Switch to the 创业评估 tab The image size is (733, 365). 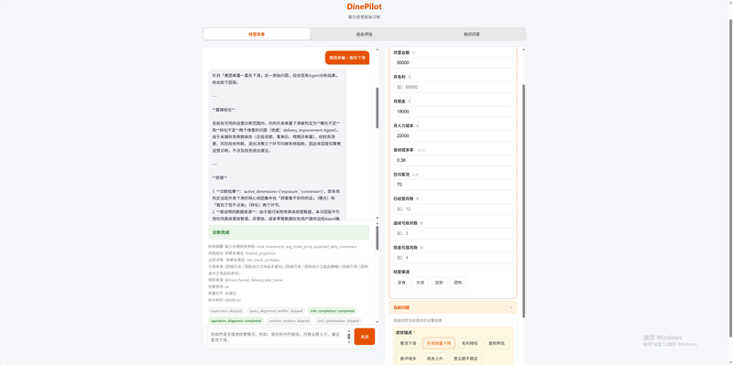pyautogui.click(x=364, y=34)
